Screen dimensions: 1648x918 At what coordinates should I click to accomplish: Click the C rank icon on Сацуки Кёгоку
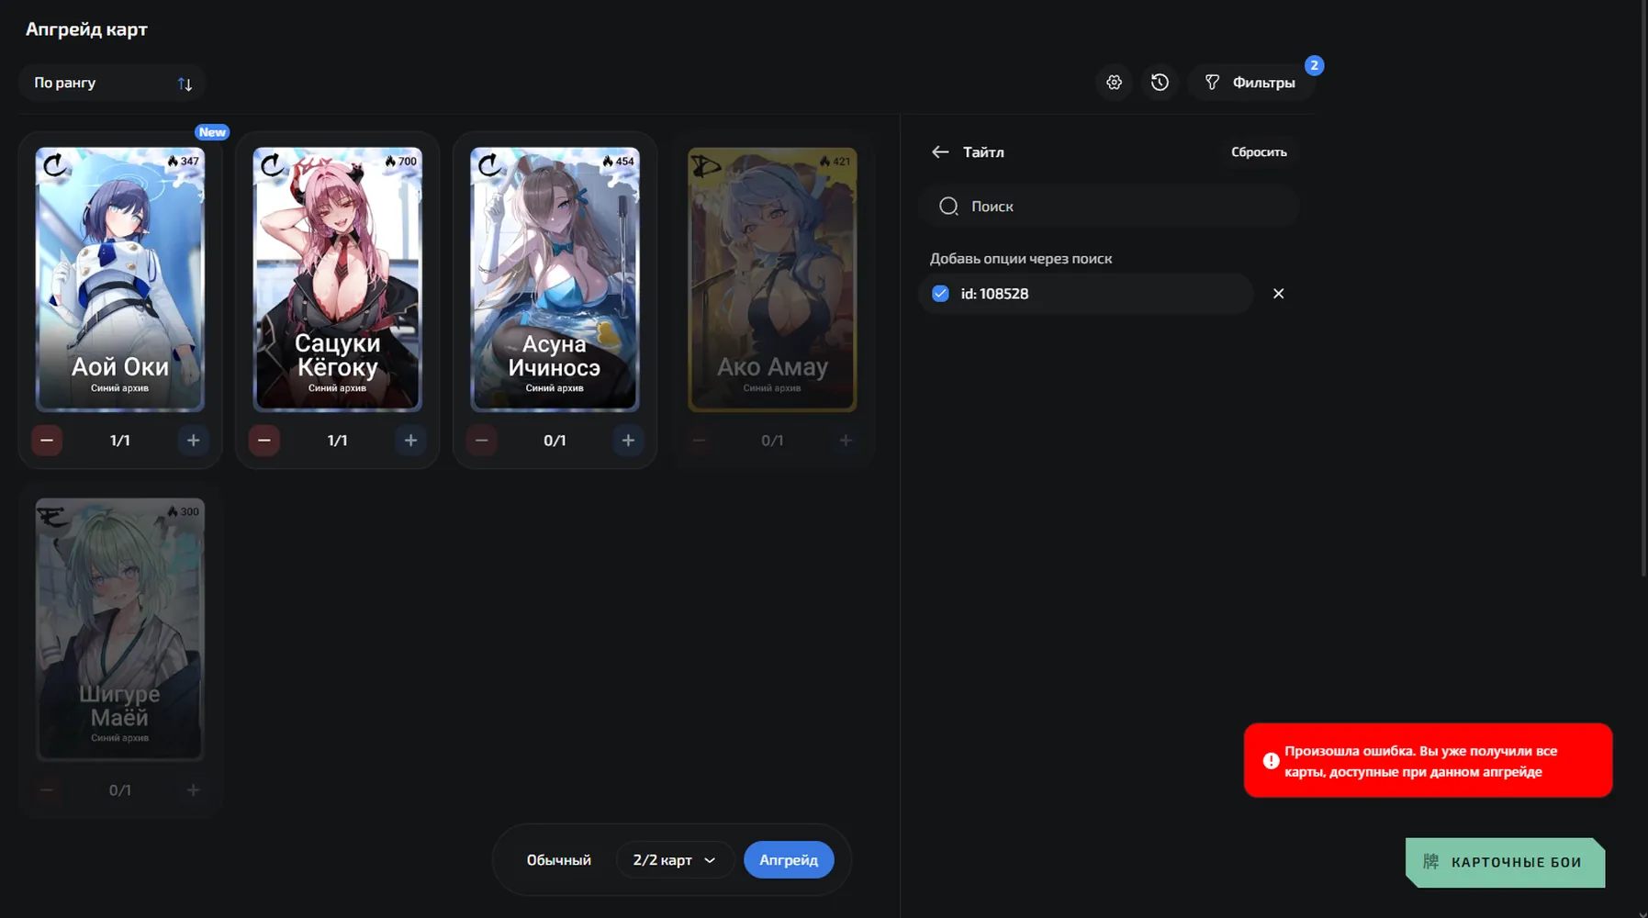[273, 165]
